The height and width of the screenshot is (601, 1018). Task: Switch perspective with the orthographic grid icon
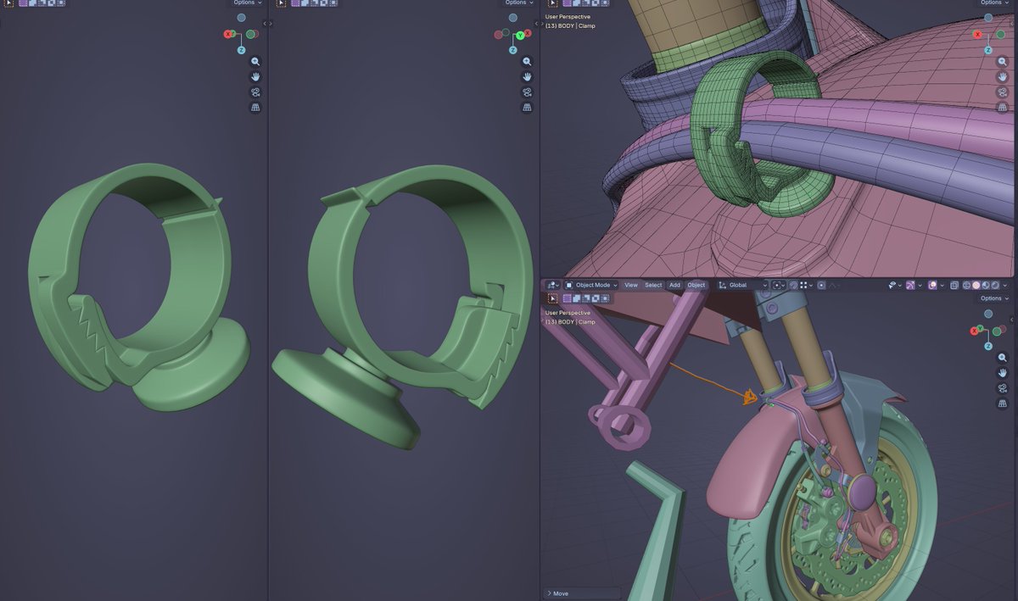click(x=1002, y=403)
